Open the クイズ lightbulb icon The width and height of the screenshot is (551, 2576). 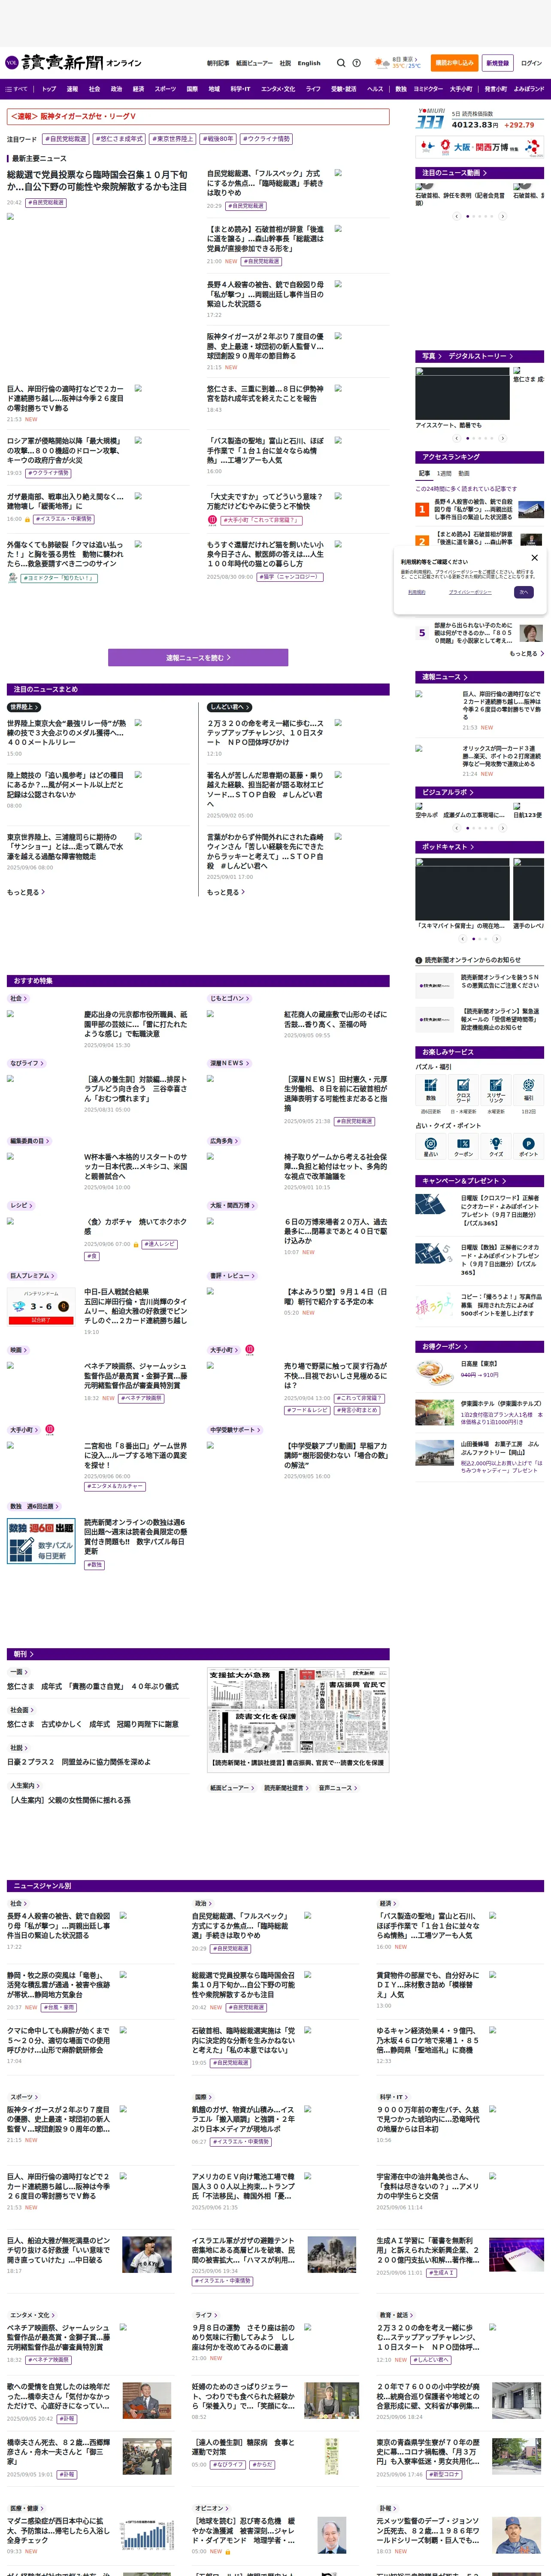click(496, 1146)
